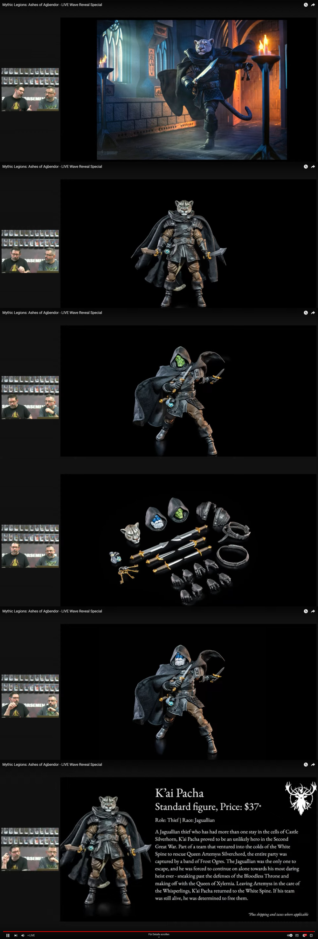Click the jaguar head piece in the accessories layout
This screenshot has width=318, height=939.
coord(131,533)
